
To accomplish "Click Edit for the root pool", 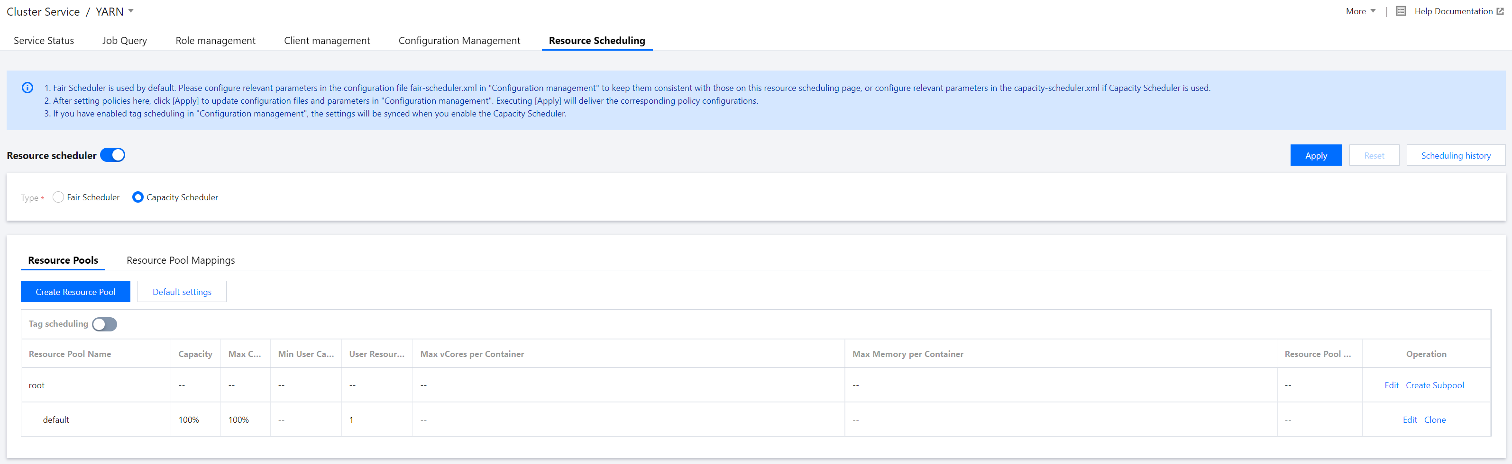I will 1391,385.
